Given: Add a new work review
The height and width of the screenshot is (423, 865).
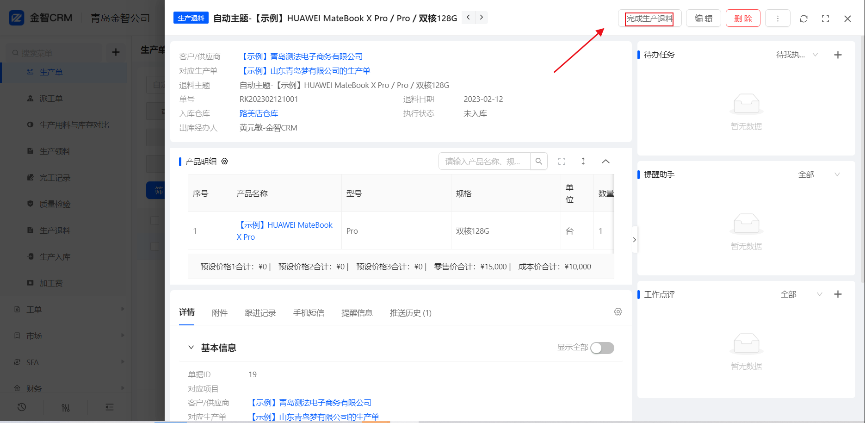Looking at the screenshot, I should (838, 294).
